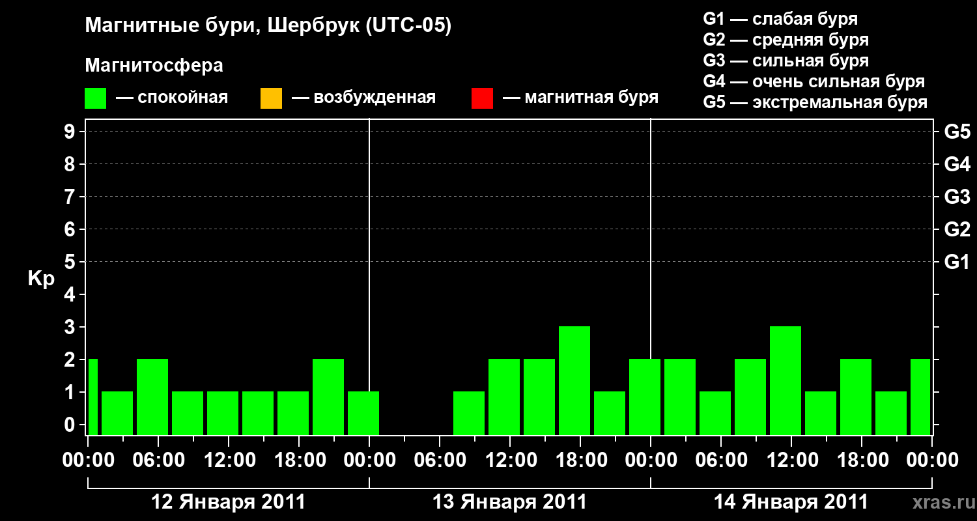Click the Kp 2 bar near 06:00 on 12 Января

[x=152, y=397]
